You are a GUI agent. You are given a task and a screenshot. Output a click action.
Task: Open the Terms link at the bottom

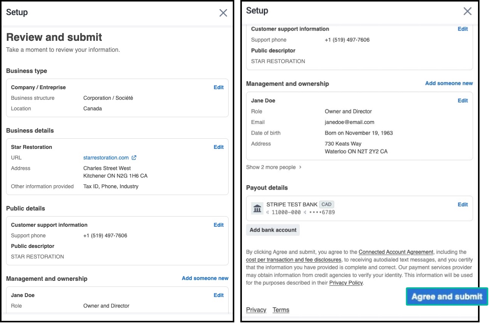click(x=281, y=310)
